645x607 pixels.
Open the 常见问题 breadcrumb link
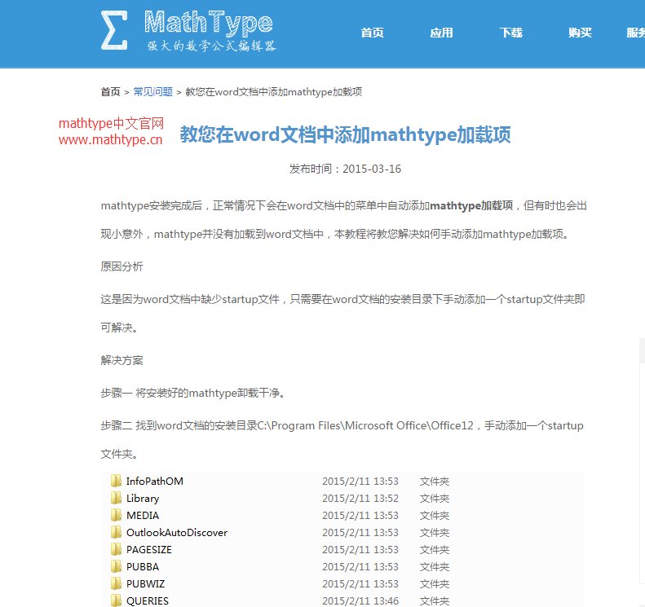152,91
